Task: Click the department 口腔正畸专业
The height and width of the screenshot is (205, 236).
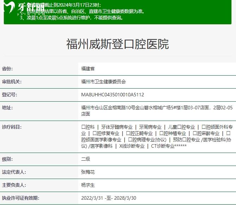Action: [139, 133]
